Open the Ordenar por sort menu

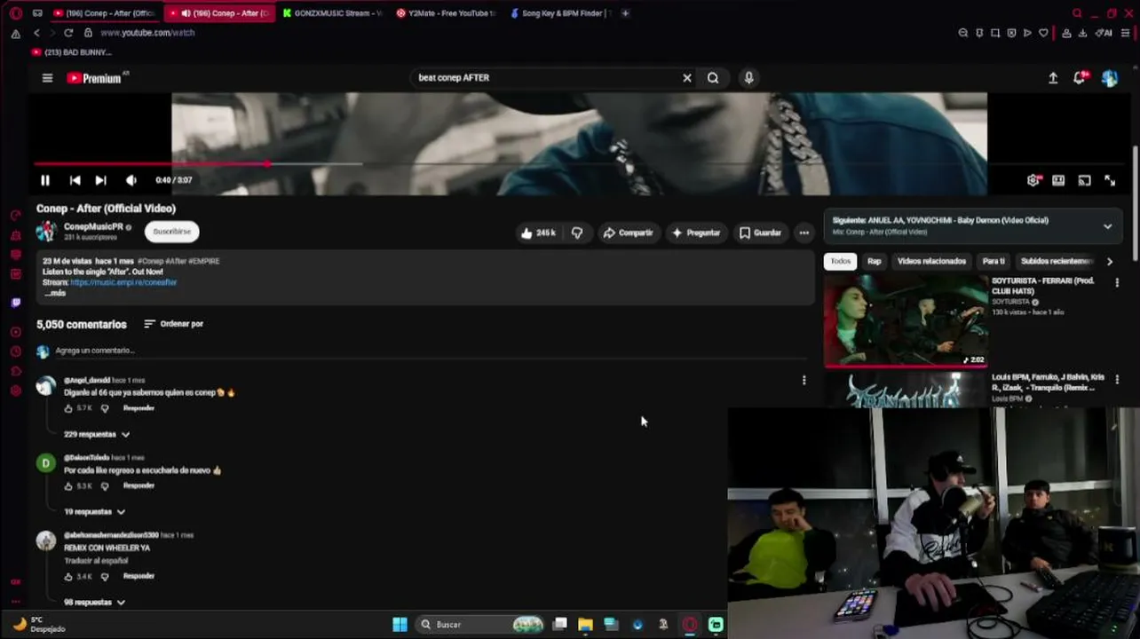174,324
